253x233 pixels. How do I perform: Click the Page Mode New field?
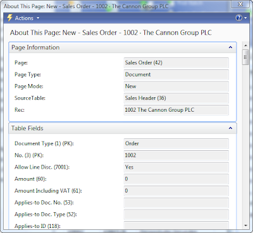click(176, 87)
